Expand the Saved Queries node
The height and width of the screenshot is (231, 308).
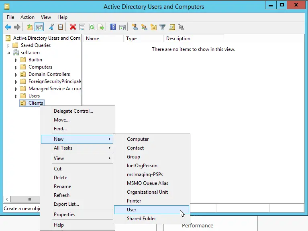8,46
